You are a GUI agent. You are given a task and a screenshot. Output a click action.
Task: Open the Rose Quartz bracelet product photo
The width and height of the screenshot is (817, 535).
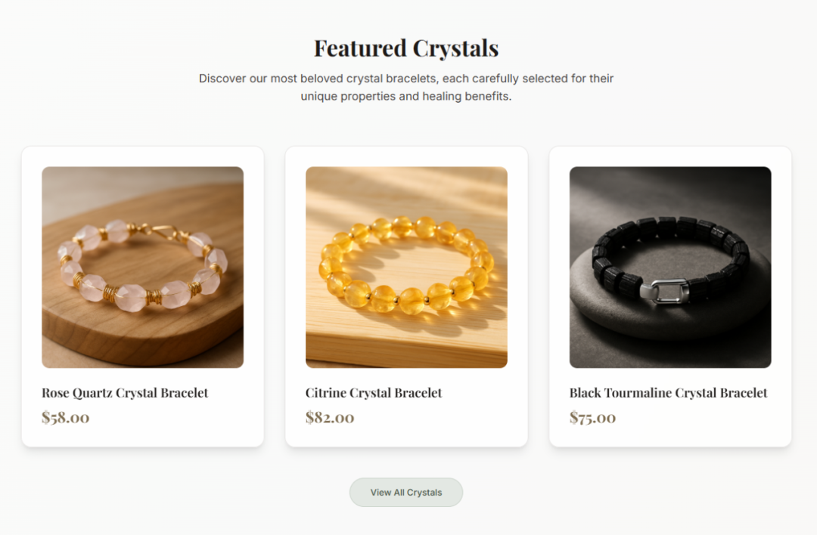point(142,267)
